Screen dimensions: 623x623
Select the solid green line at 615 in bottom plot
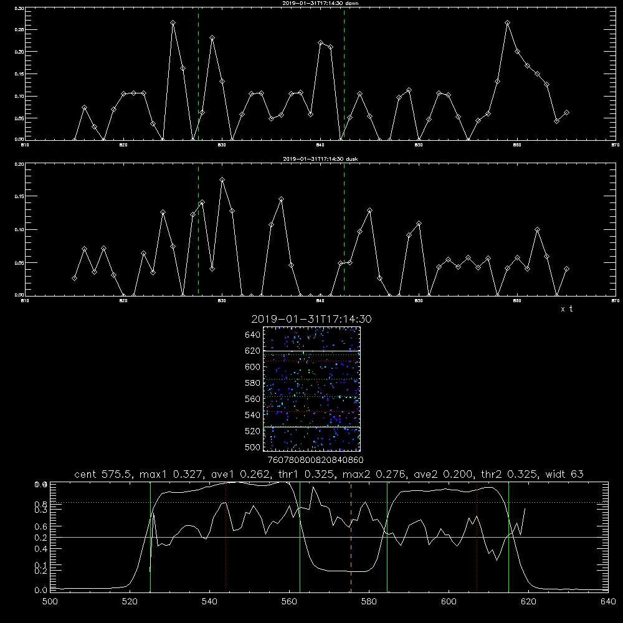tap(508, 537)
